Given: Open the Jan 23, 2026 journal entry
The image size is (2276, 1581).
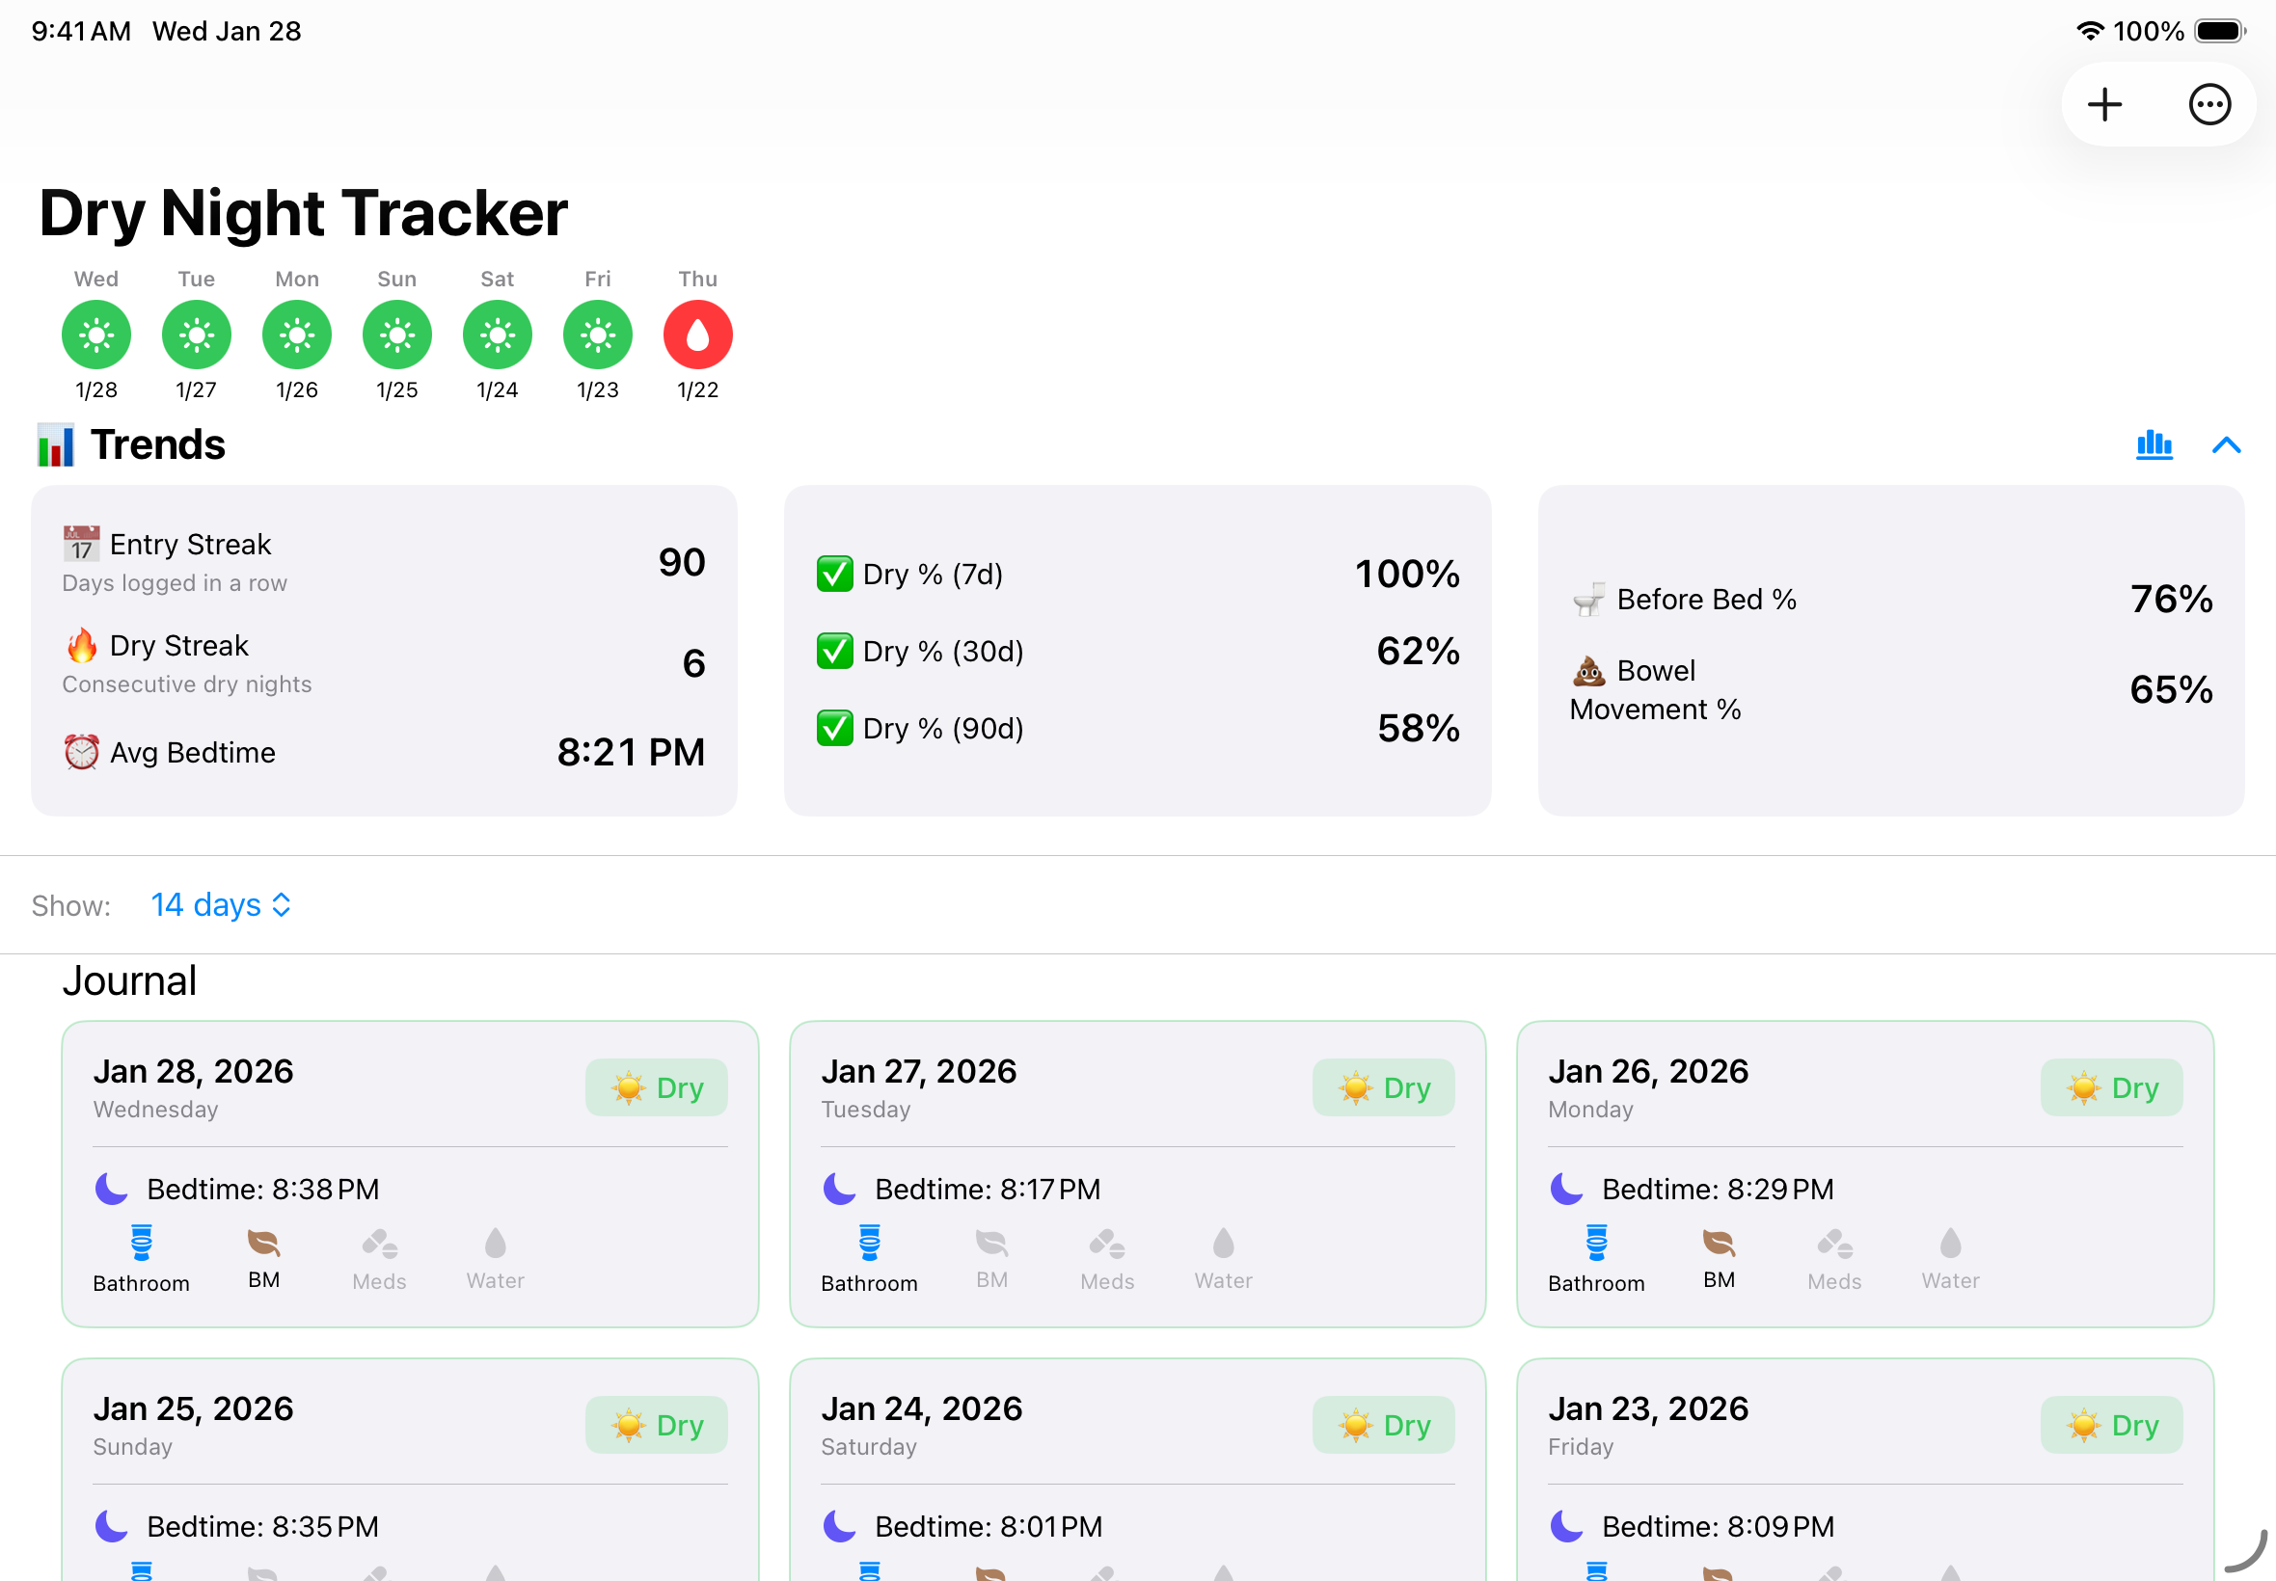Looking at the screenshot, I should (x=1865, y=1469).
